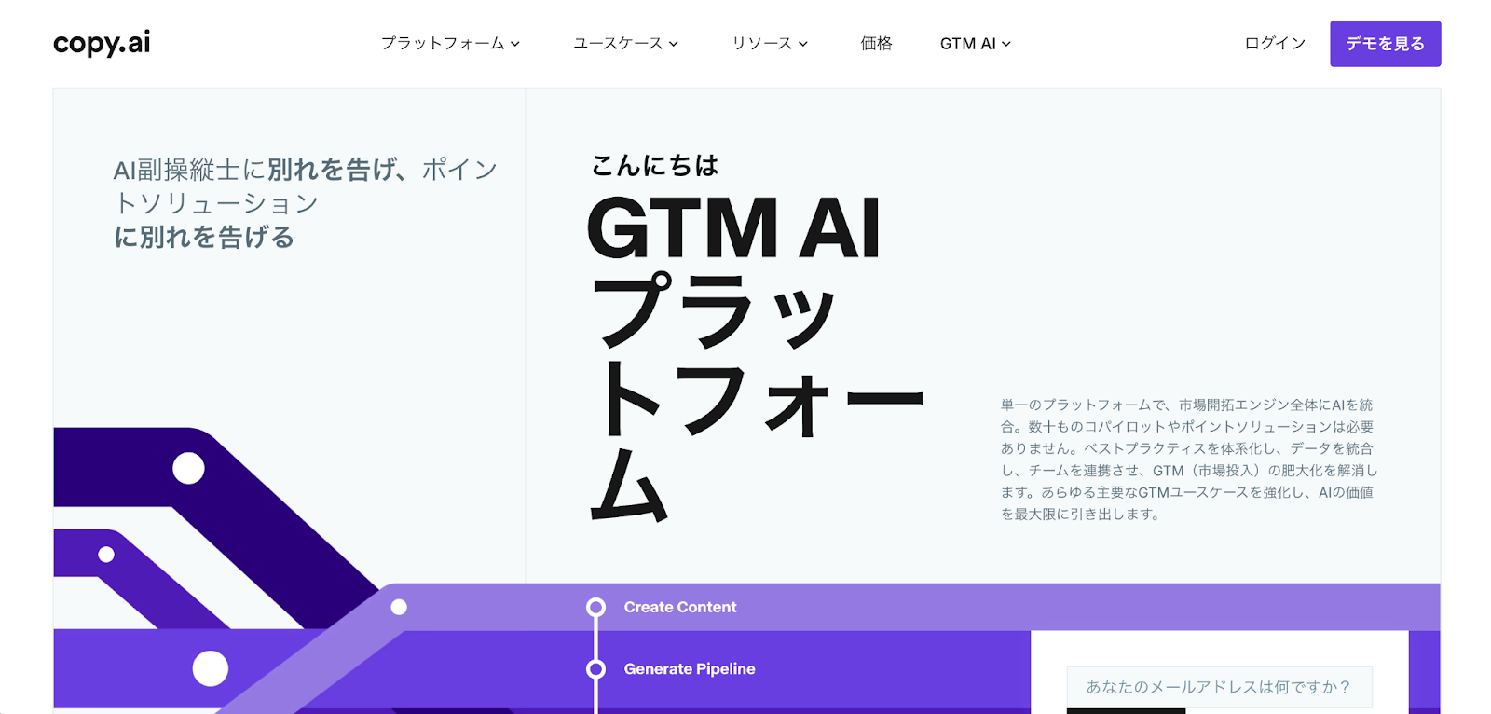Image resolution: width=1491 pixels, height=714 pixels.
Task: Select the Generate Pipeline step label
Action: point(690,669)
